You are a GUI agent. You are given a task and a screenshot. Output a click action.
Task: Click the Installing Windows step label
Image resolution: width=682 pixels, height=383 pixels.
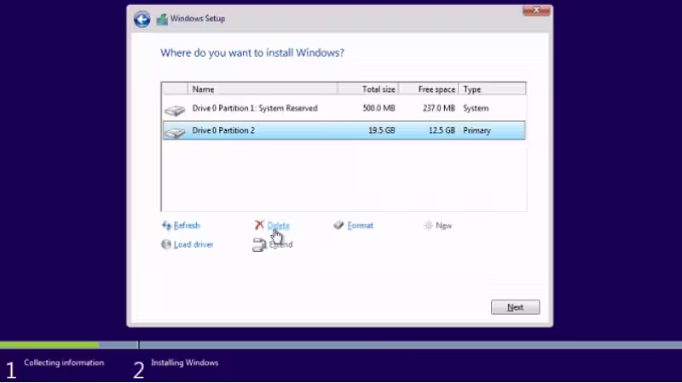click(184, 363)
